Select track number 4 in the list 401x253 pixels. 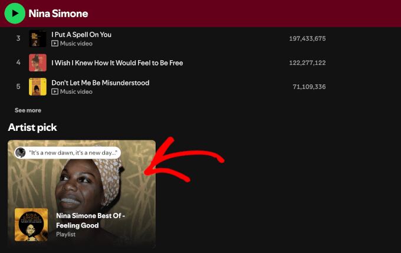tap(18, 63)
